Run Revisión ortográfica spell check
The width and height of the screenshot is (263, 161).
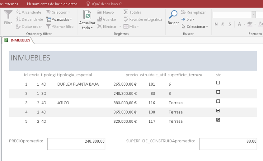143,20
